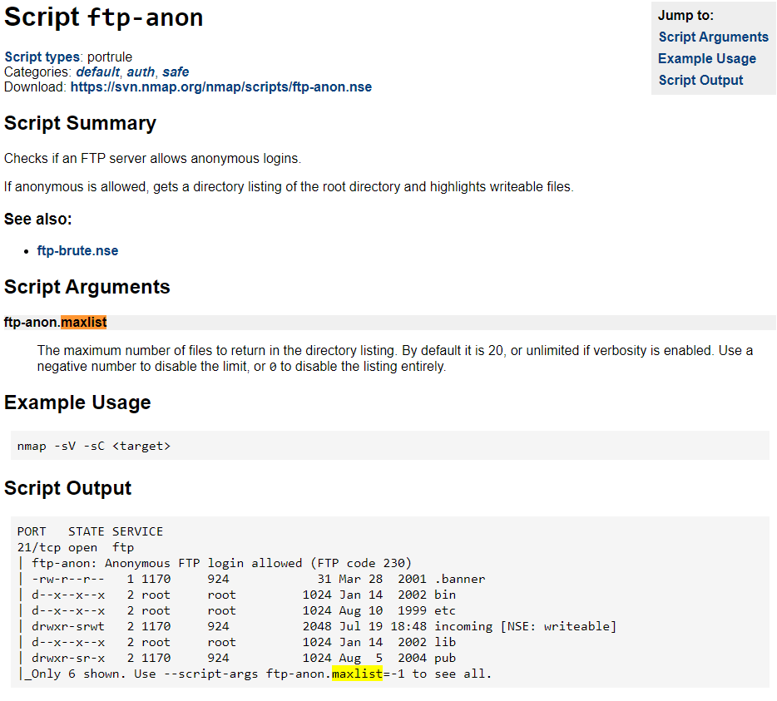Screen dimensions: 777x701
Task: Open the ftp-anon.nse download URL
Action: [x=221, y=86]
